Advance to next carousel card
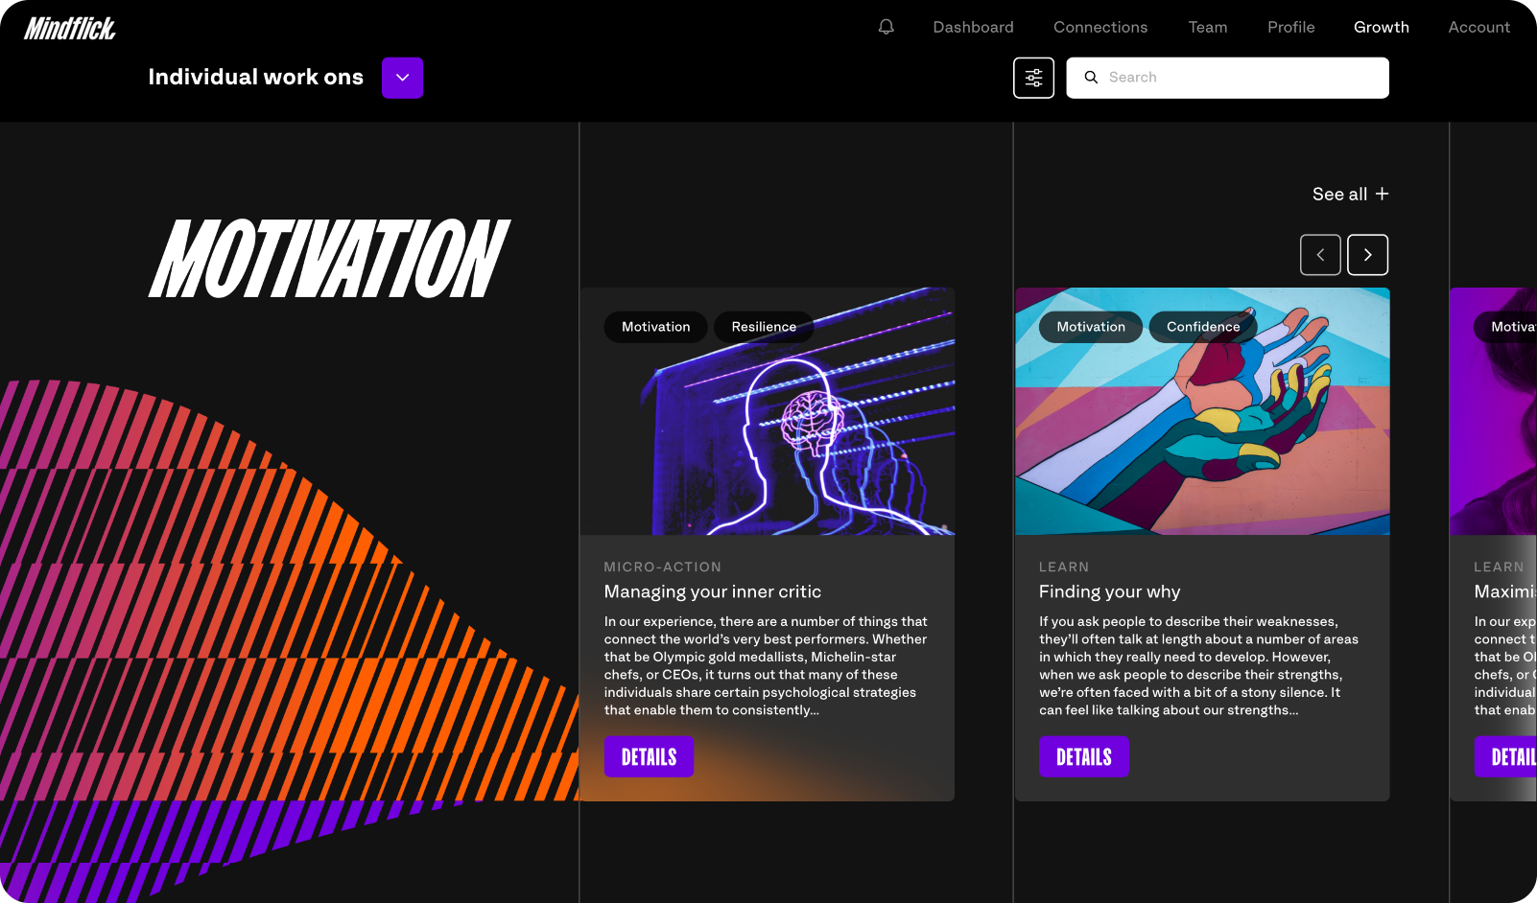Screen dimensions: 1537x903 [x=1367, y=255]
